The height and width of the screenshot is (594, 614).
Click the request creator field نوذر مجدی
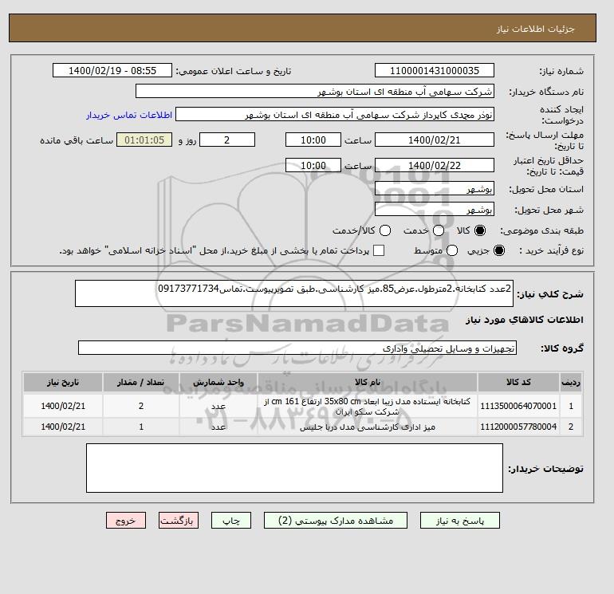point(335,114)
